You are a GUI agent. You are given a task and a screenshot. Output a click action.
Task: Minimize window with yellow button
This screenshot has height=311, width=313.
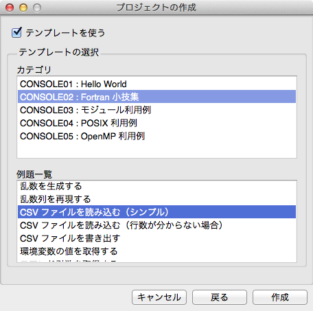pos(23,8)
